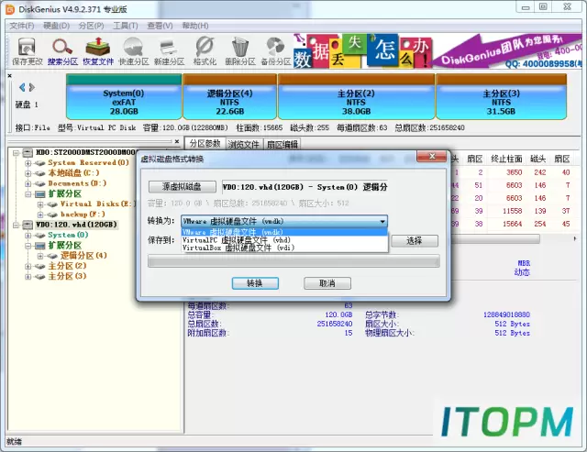Click the total bytes value 128849018880

pyautogui.click(x=506, y=314)
